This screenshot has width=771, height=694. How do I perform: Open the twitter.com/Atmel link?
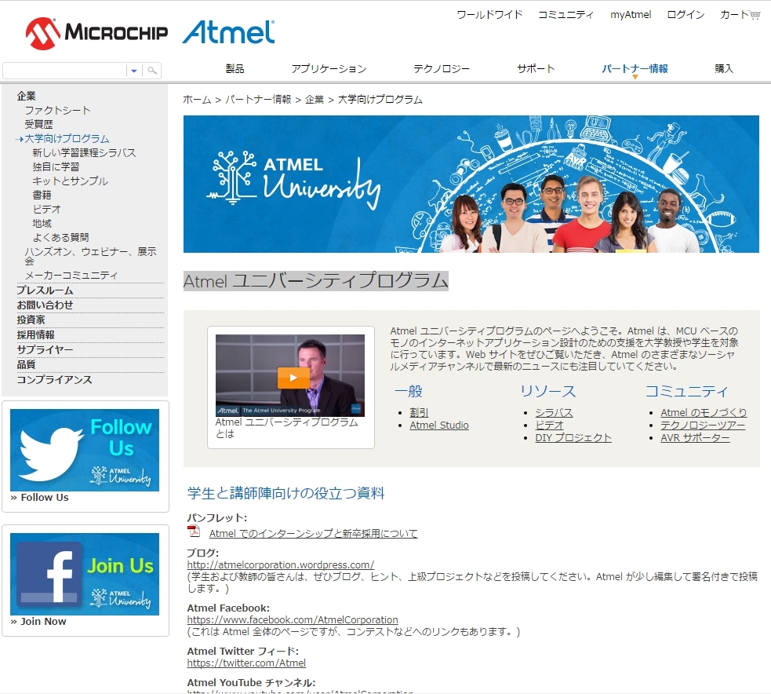pos(246,663)
